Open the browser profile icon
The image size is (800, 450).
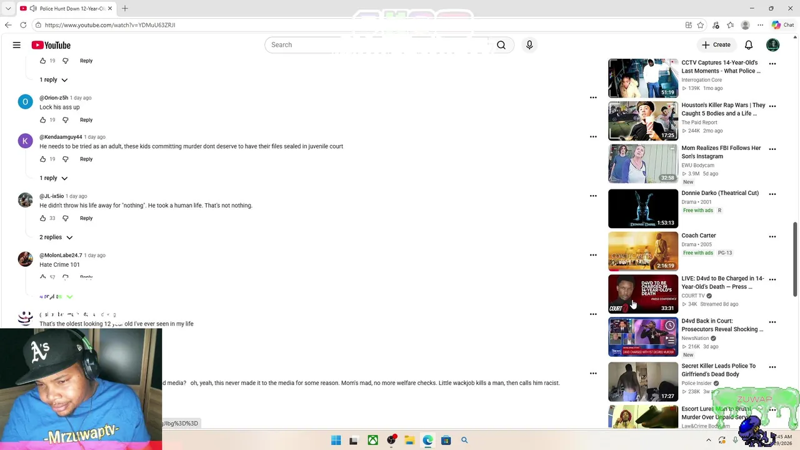(745, 25)
